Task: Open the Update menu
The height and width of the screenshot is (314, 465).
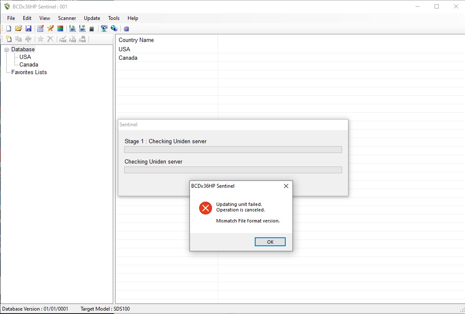Action: click(x=92, y=18)
